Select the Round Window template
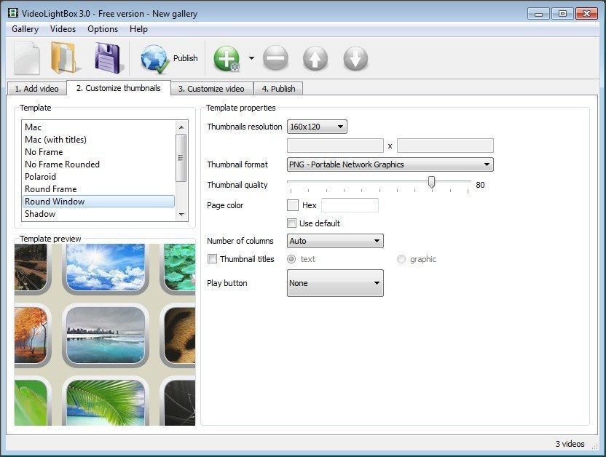 [x=99, y=201]
